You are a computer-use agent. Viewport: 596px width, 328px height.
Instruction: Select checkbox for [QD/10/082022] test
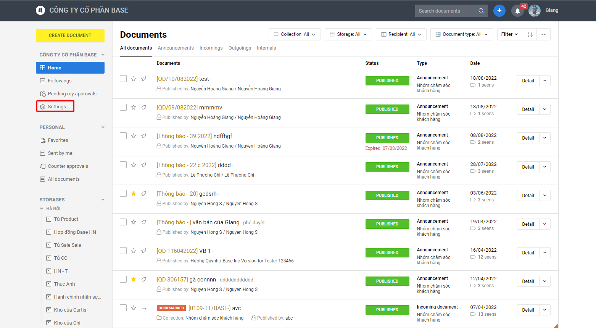click(123, 79)
